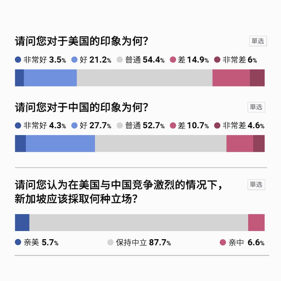The image size is (281, 281).
Task: Click the light blue 好 21.2% legend dot
Action: (74, 60)
